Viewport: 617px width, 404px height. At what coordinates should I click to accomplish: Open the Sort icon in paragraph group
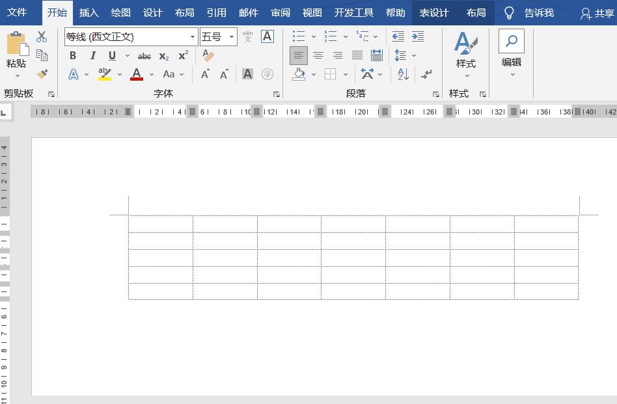(x=402, y=74)
